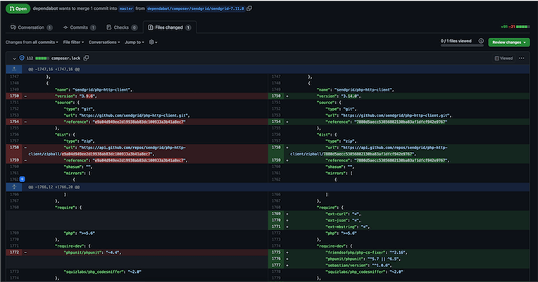
Task: Open Changes from all commits dropdown
Action: [x=32, y=42]
